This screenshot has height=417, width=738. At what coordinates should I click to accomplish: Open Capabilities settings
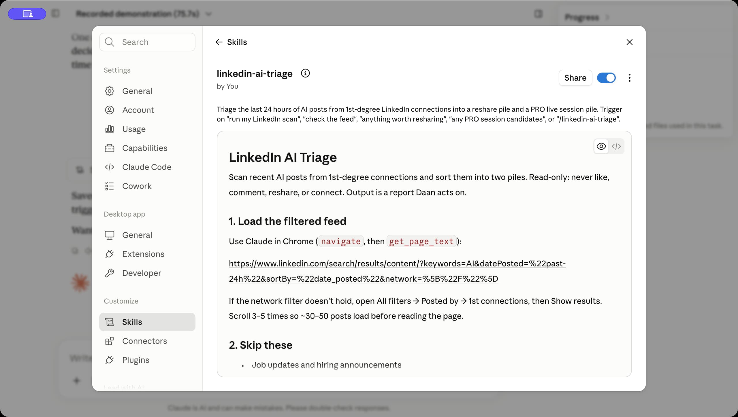147,148
